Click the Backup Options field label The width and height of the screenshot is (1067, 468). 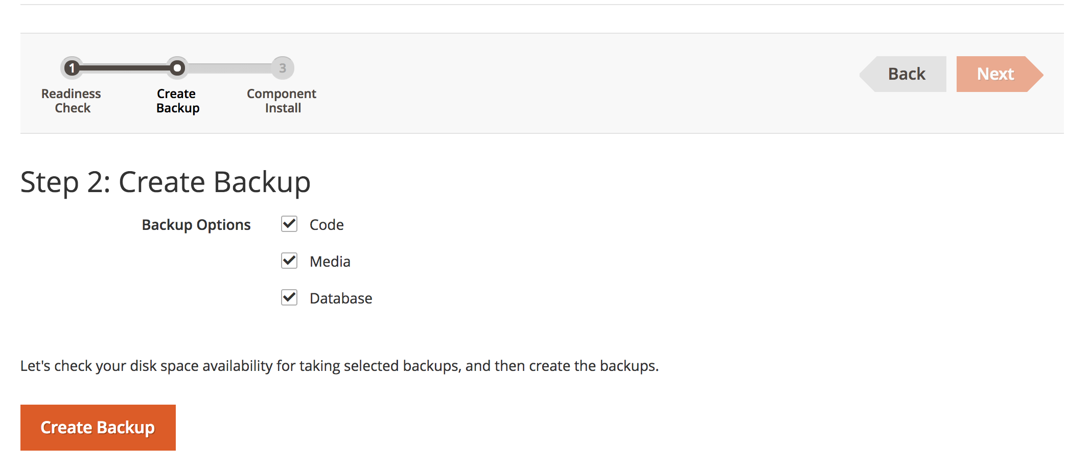[196, 225]
